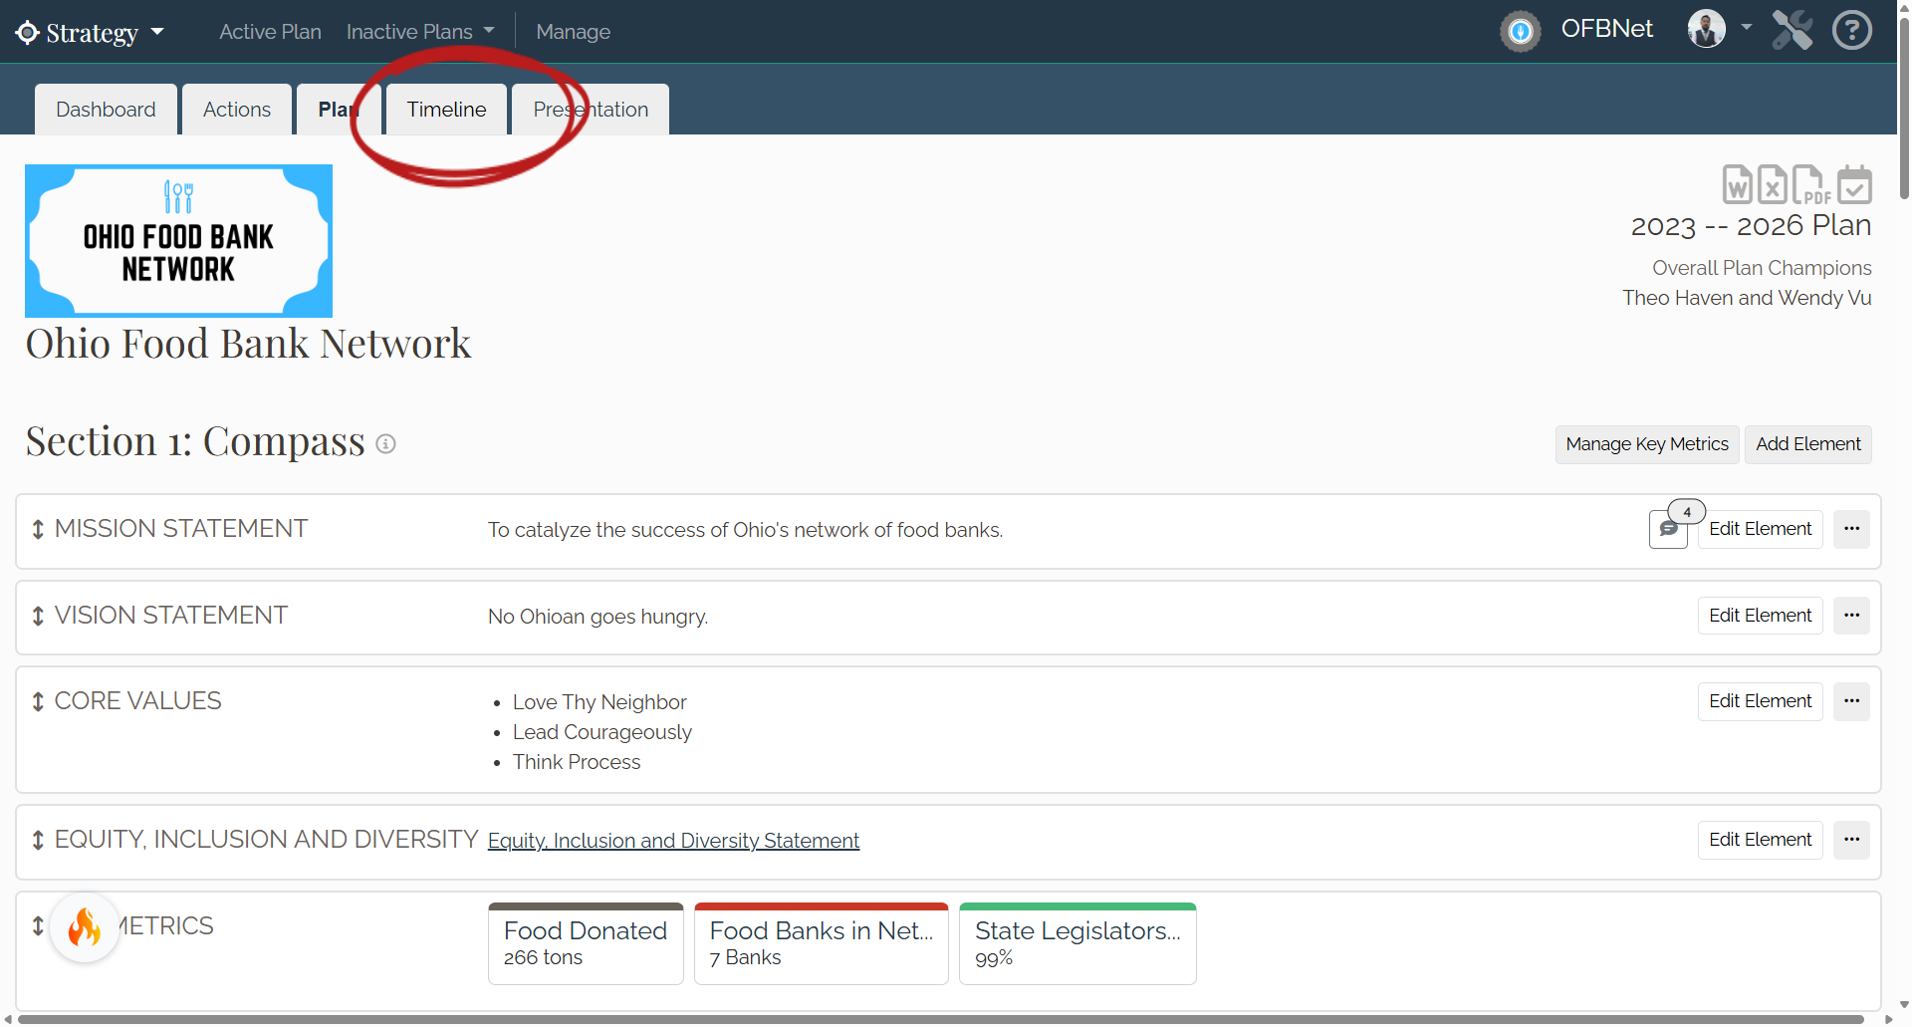Open Equity, Inclusion and Diversity Statement link
The width and height of the screenshot is (1912, 1027).
673,841
